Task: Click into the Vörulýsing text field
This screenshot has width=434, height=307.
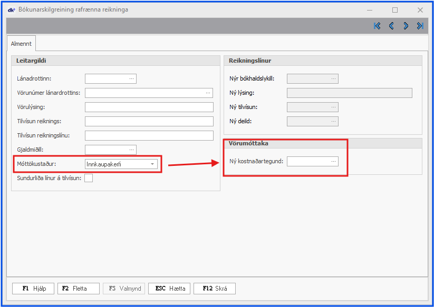Action: click(x=149, y=107)
